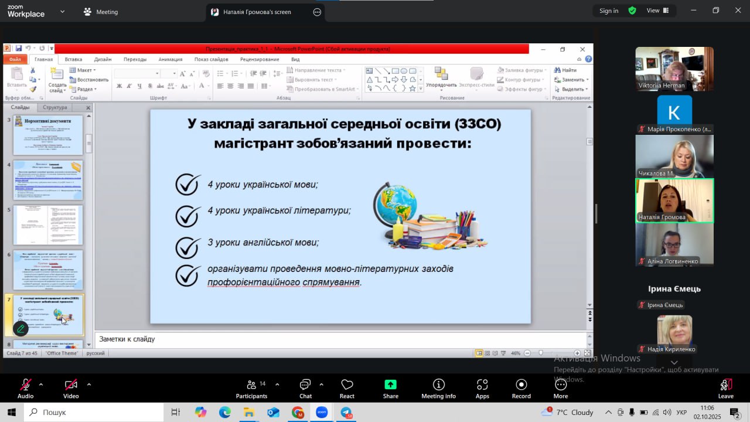Image resolution: width=750 pixels, height=422 pixels.
Task: Click the Sign in button
Action: [609, 11]
